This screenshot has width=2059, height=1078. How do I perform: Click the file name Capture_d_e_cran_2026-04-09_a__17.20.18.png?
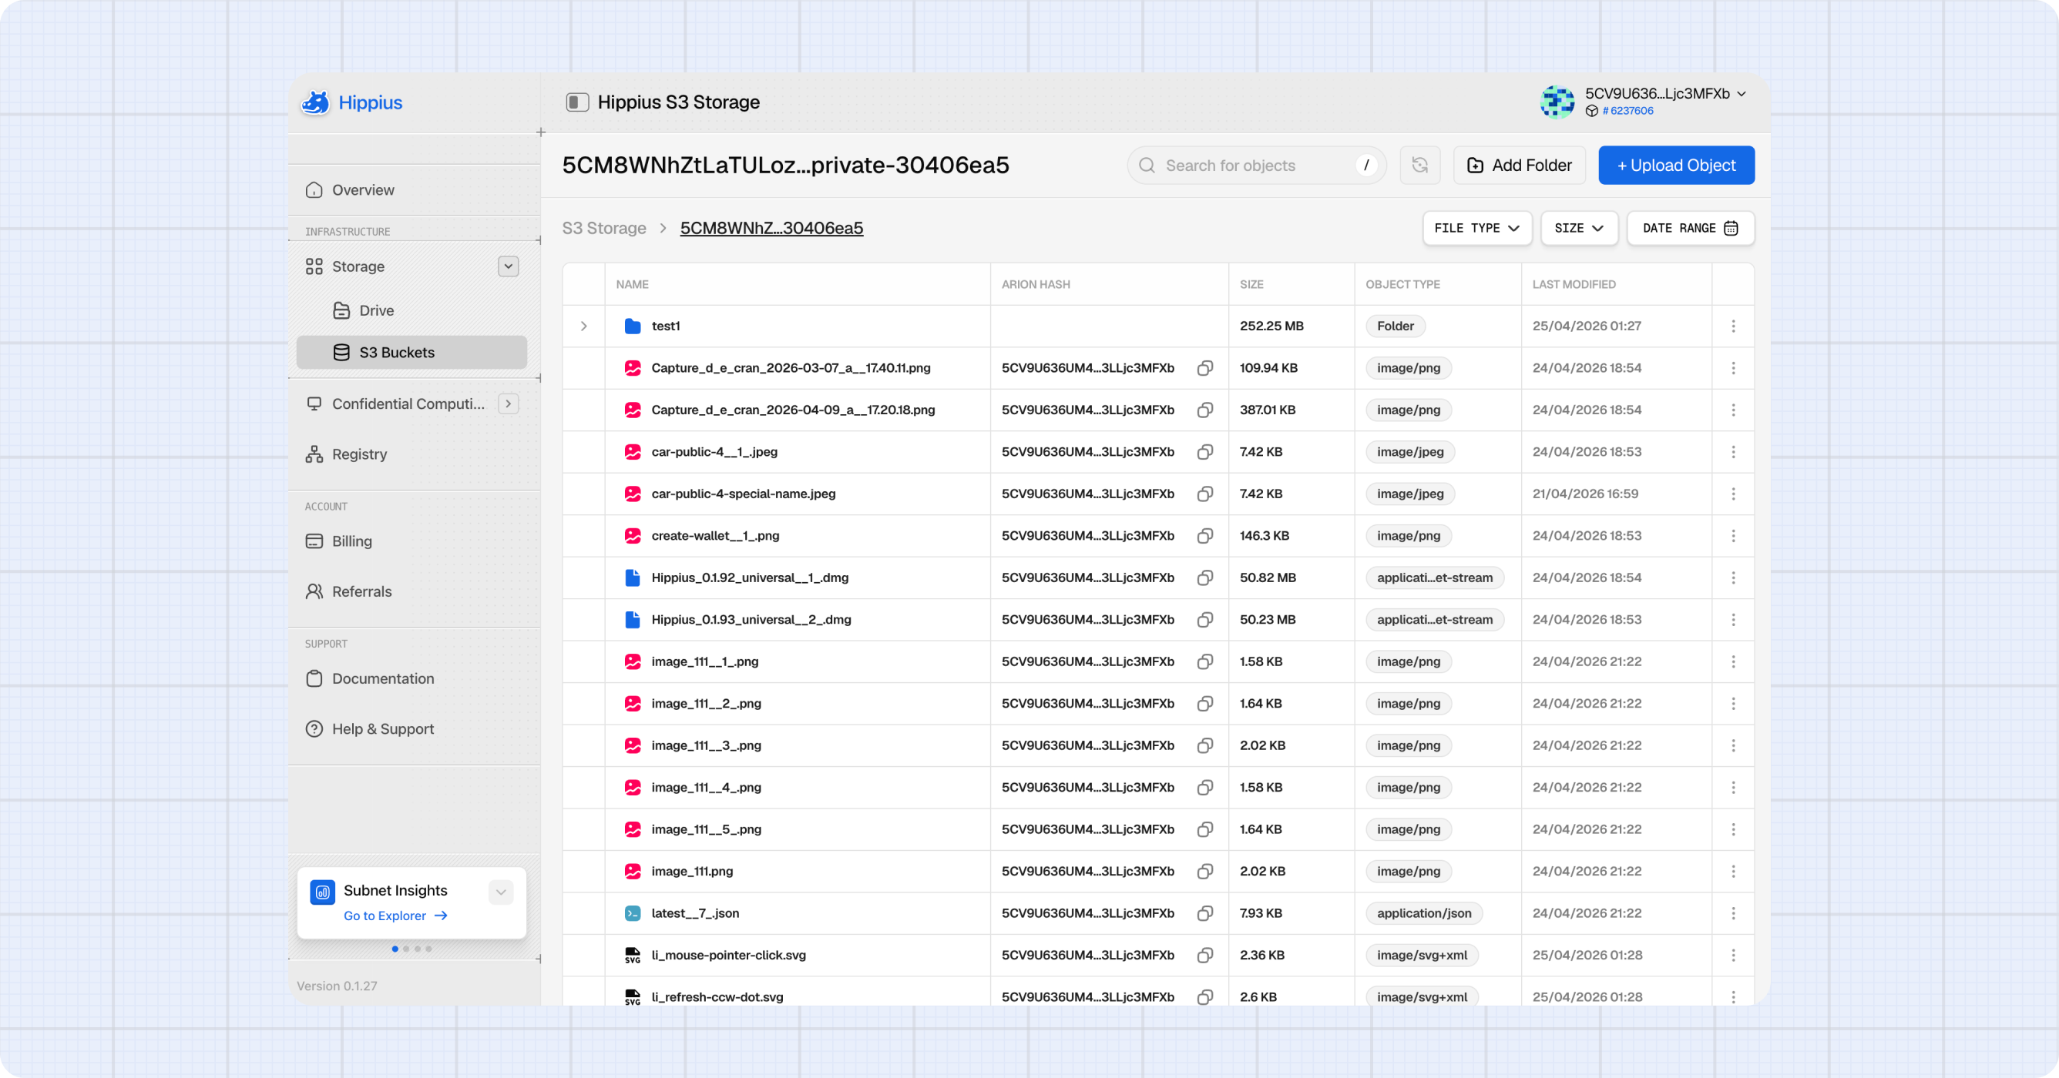(x=793, y=410)
